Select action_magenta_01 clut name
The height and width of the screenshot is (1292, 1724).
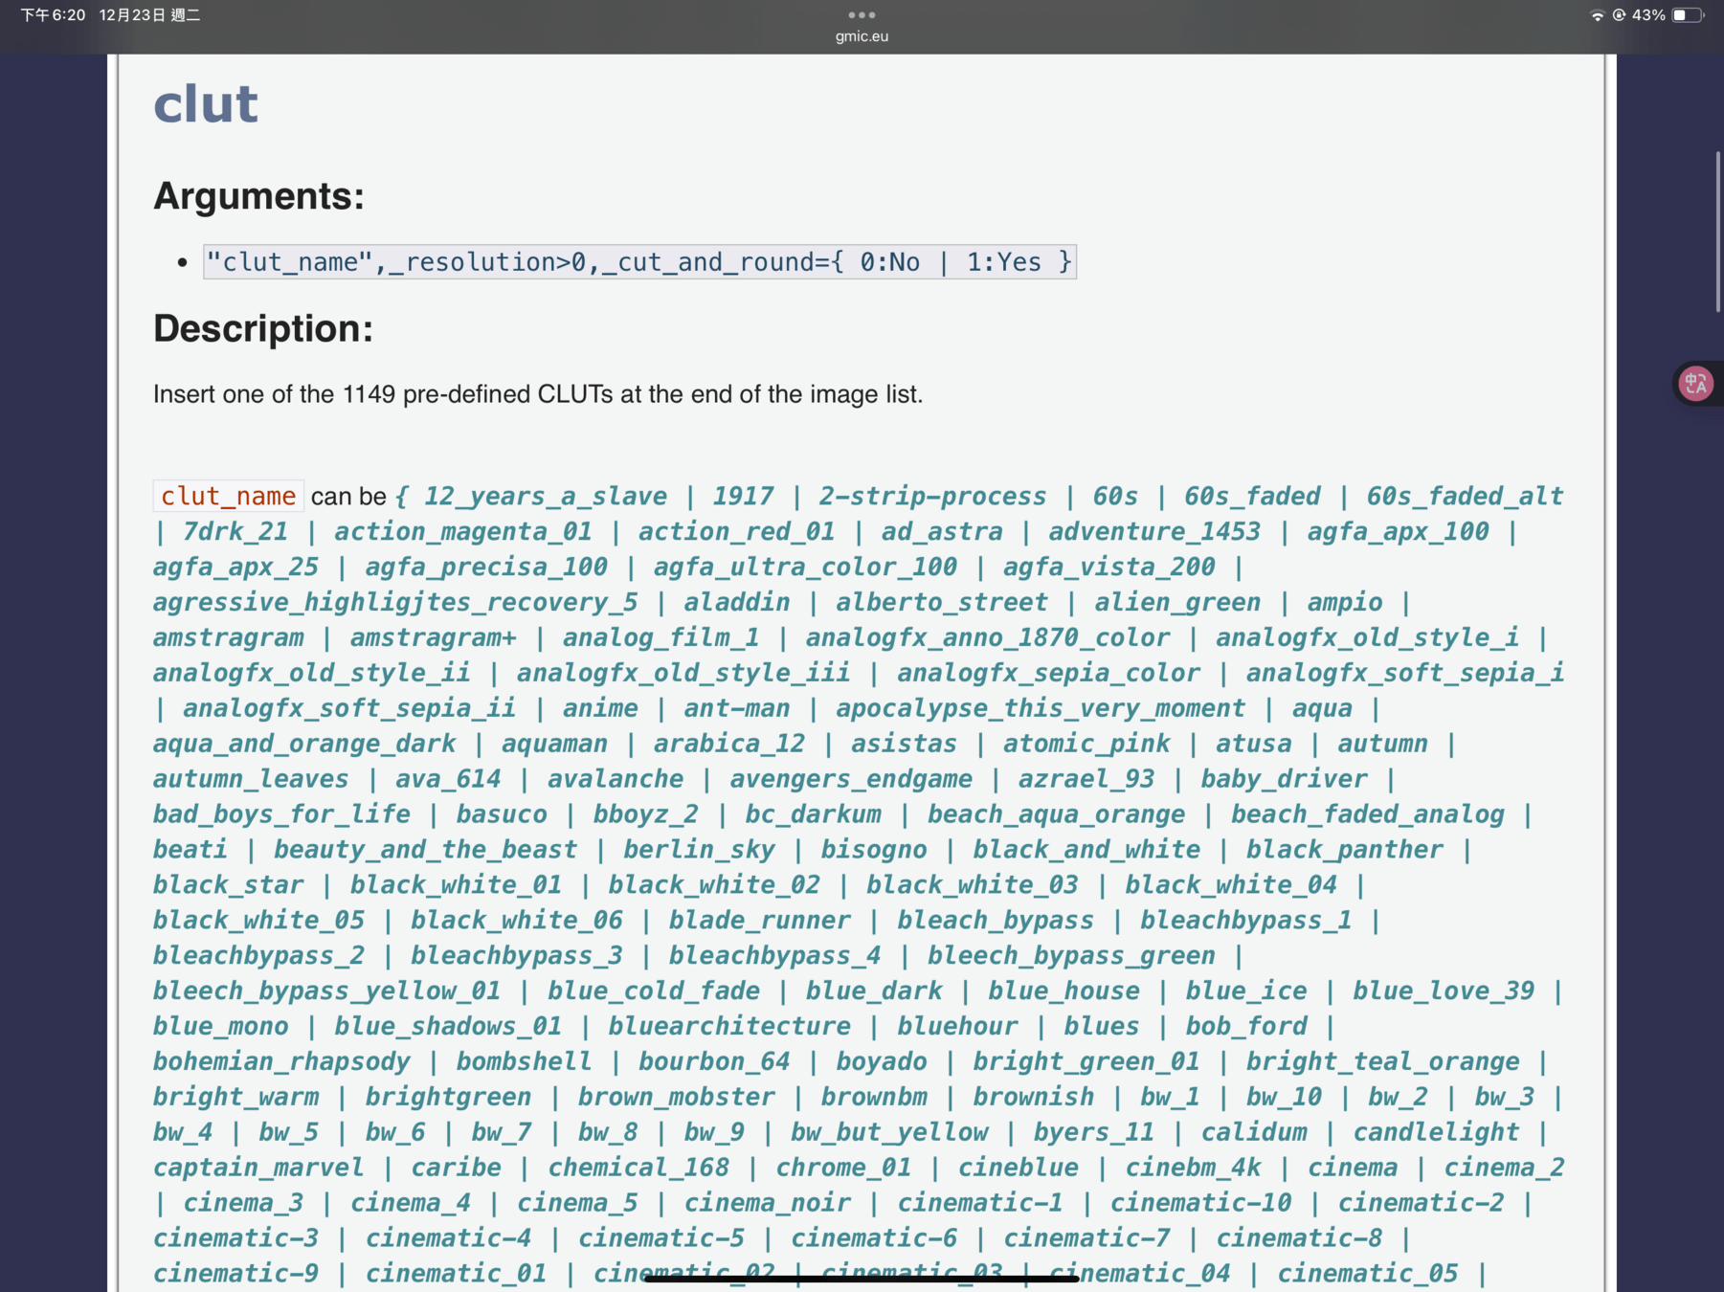tap(462, 531)
